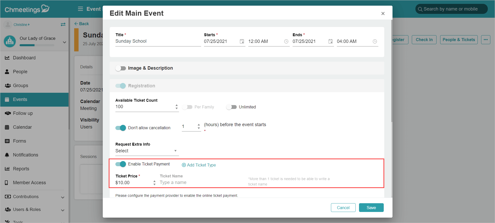495x223 pixels.
Task: Click the Reports bar chart icon
Action: click(7, 169)
